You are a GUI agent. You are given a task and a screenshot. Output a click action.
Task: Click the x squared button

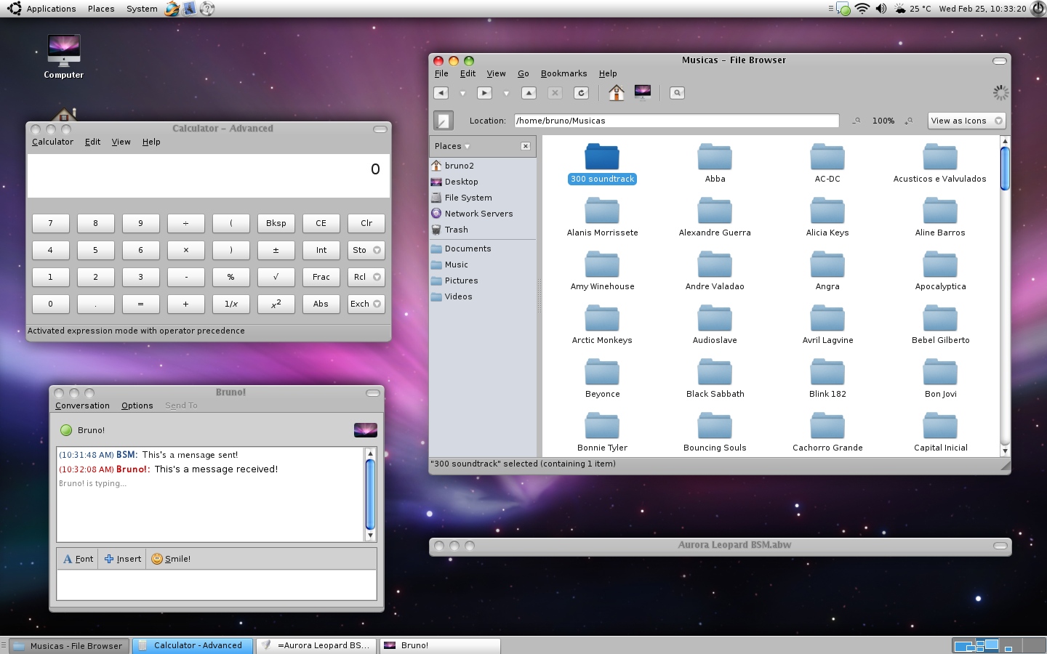click(276, 304)
